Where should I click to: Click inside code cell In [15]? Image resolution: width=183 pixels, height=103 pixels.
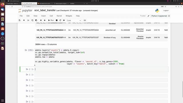coord(101,57)
